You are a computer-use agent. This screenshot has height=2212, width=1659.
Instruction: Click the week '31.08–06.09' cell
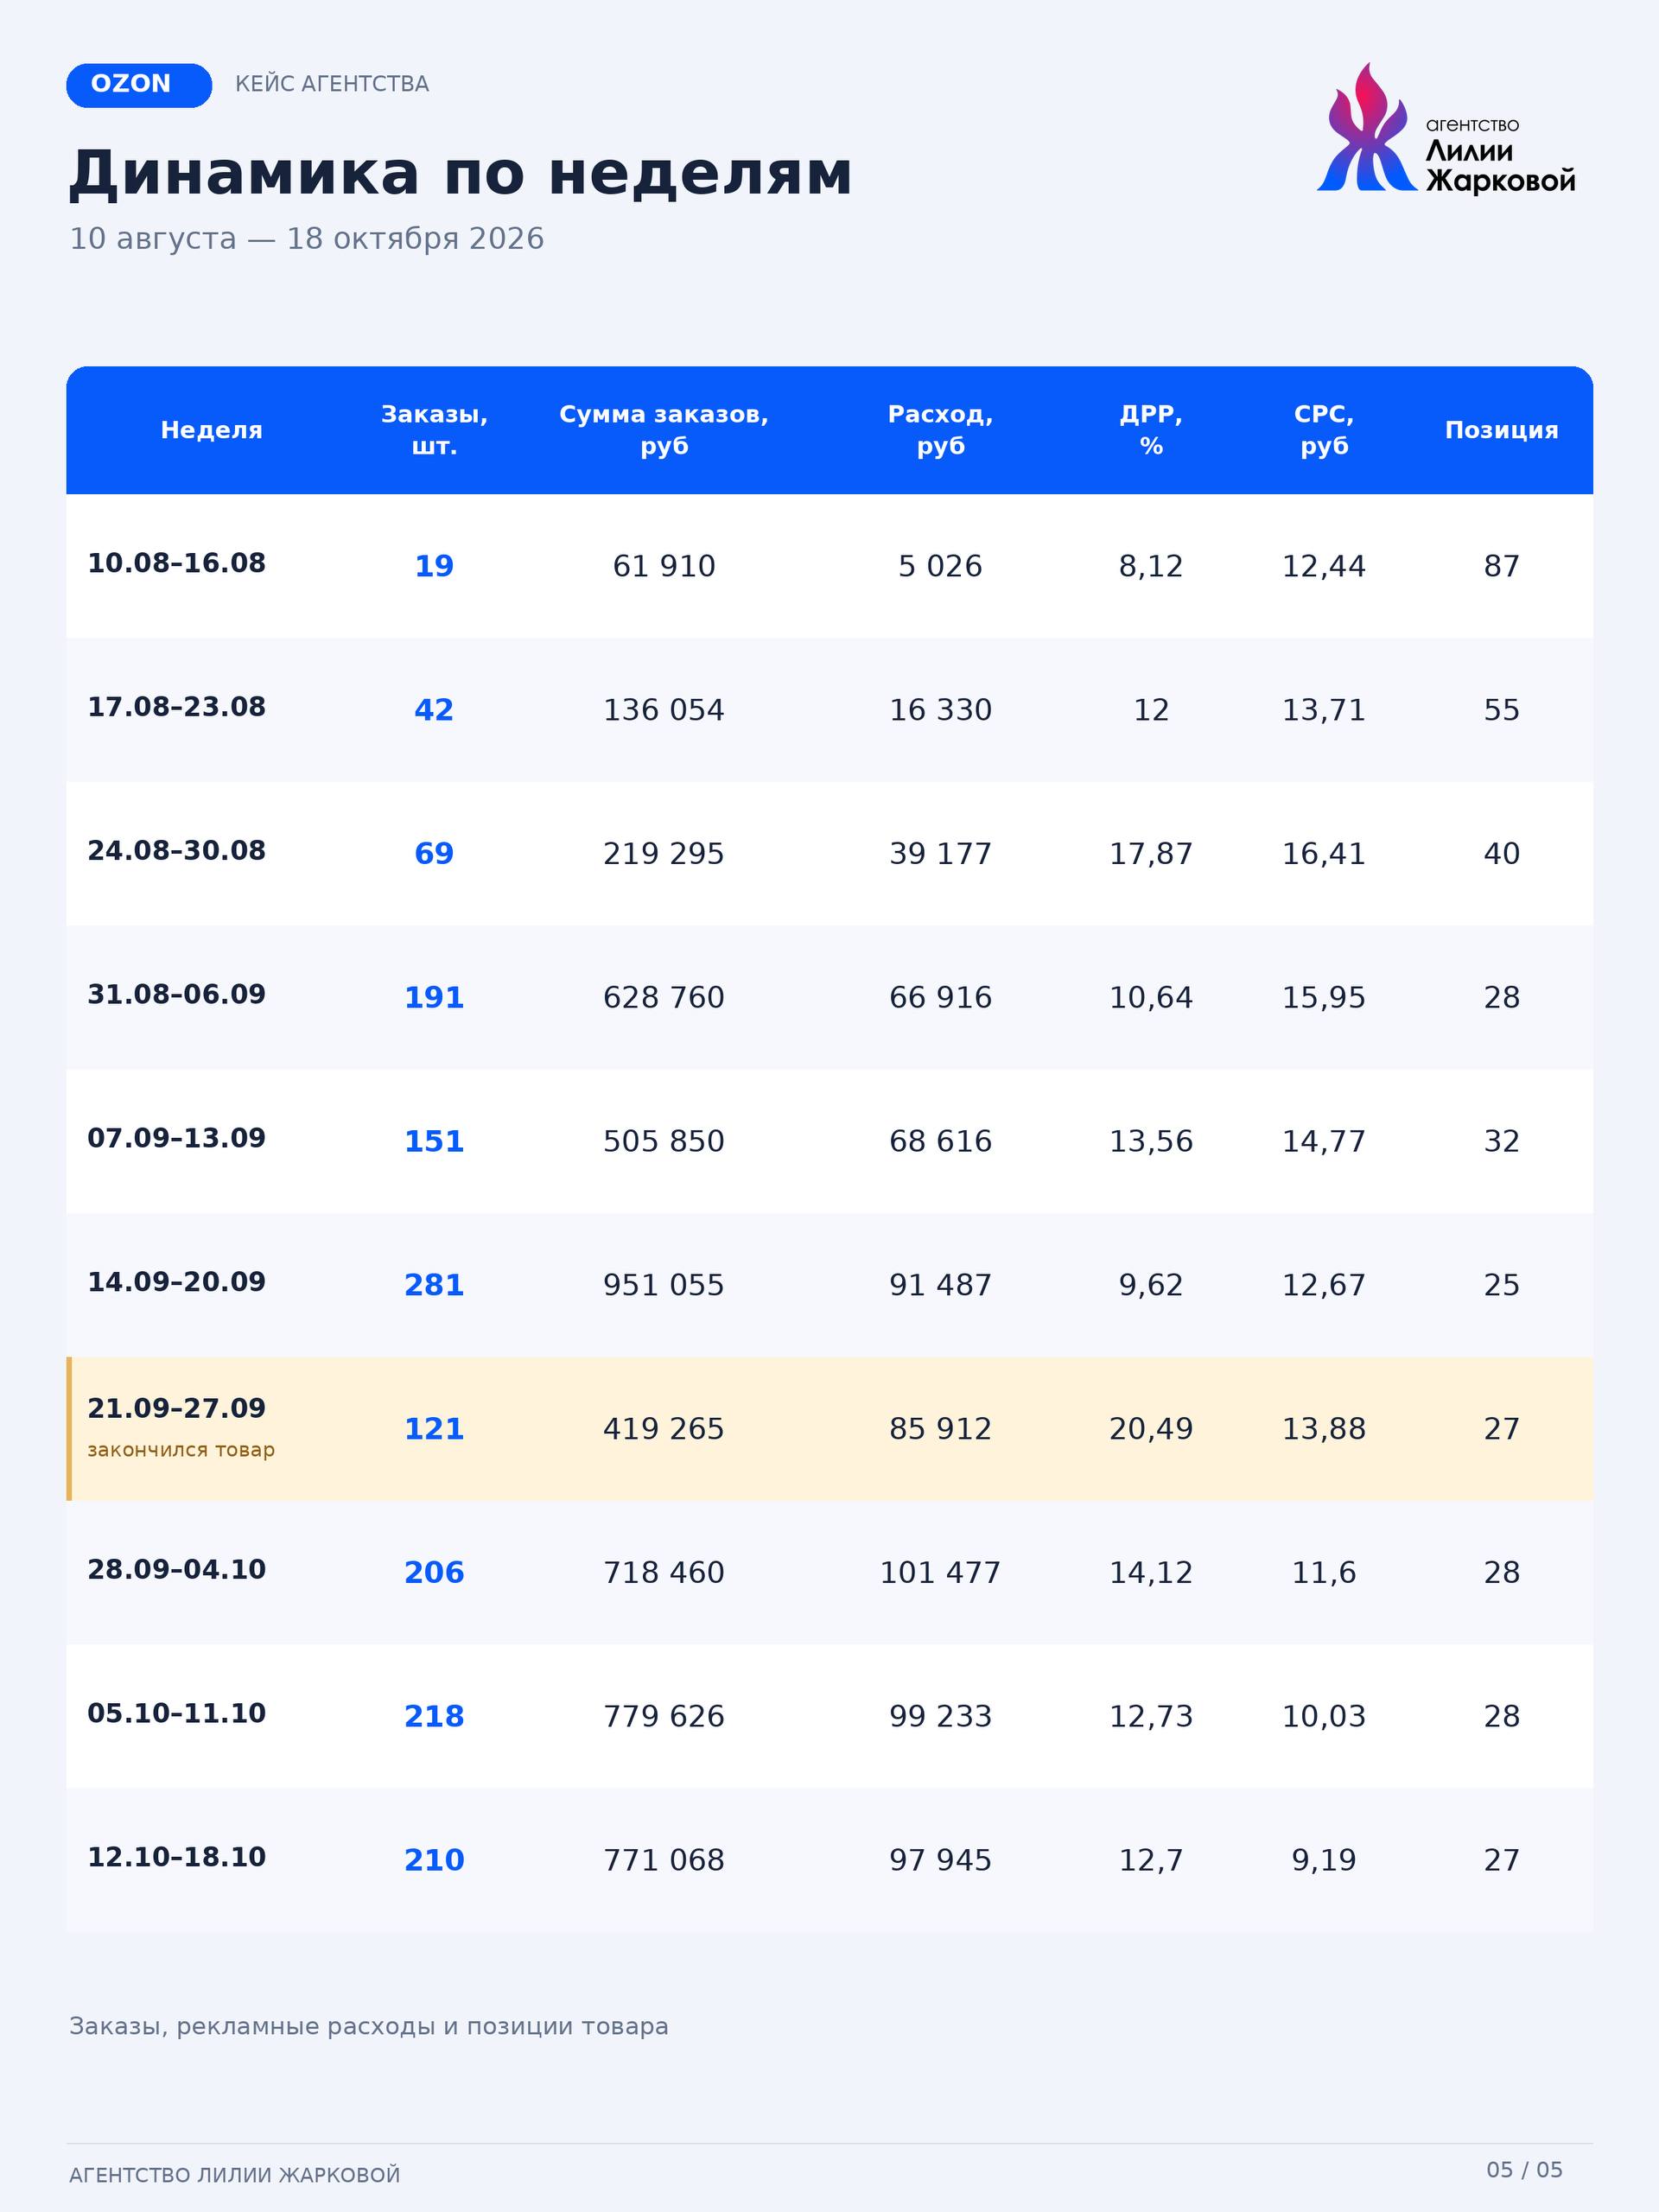point(177,995)
